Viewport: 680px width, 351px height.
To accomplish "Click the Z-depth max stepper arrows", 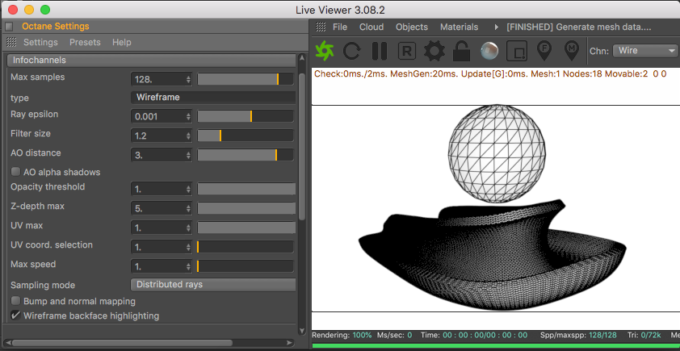I will point(188,208).
